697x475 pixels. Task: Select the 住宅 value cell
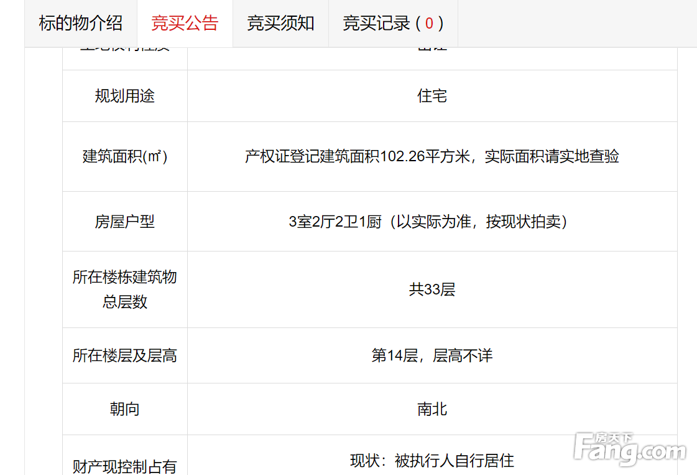tap(432, 96)
